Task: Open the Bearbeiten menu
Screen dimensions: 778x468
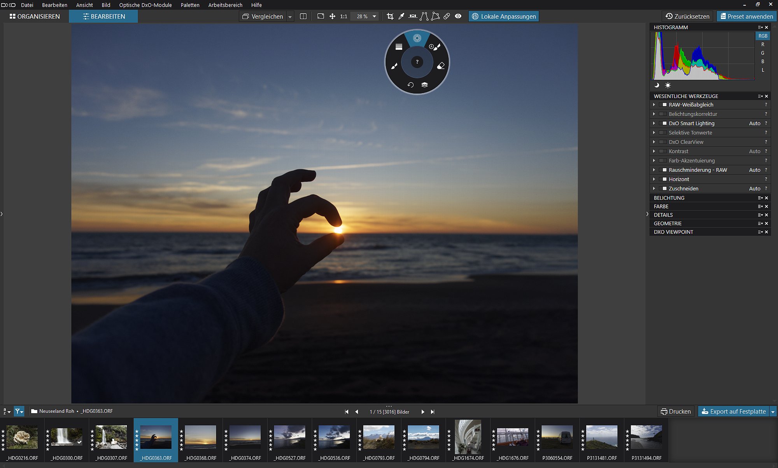Action: [x=54, y=5]
